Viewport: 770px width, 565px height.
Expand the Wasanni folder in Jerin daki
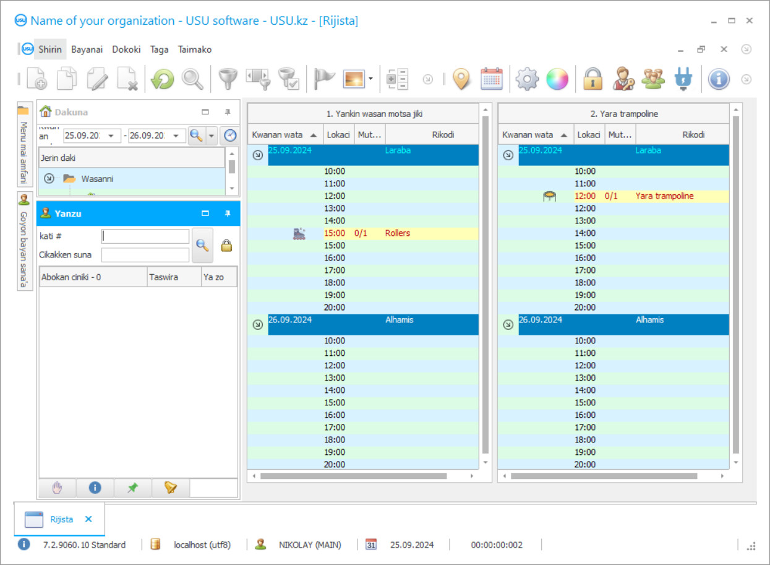[x=48, y=178]
